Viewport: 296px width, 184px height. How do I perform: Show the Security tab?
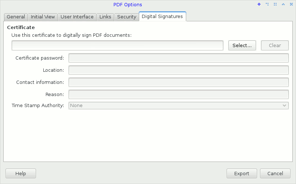(x=127, y=17)
